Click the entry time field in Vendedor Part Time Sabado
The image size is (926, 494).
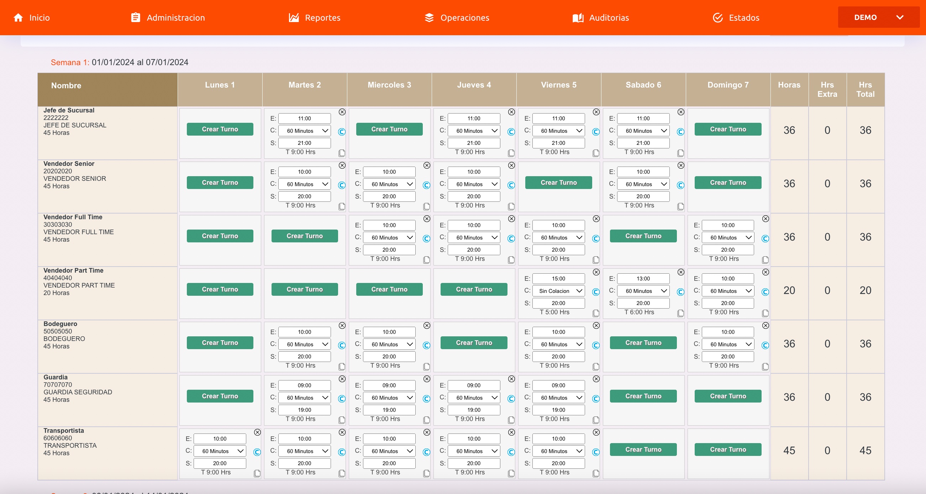[643, 279]
